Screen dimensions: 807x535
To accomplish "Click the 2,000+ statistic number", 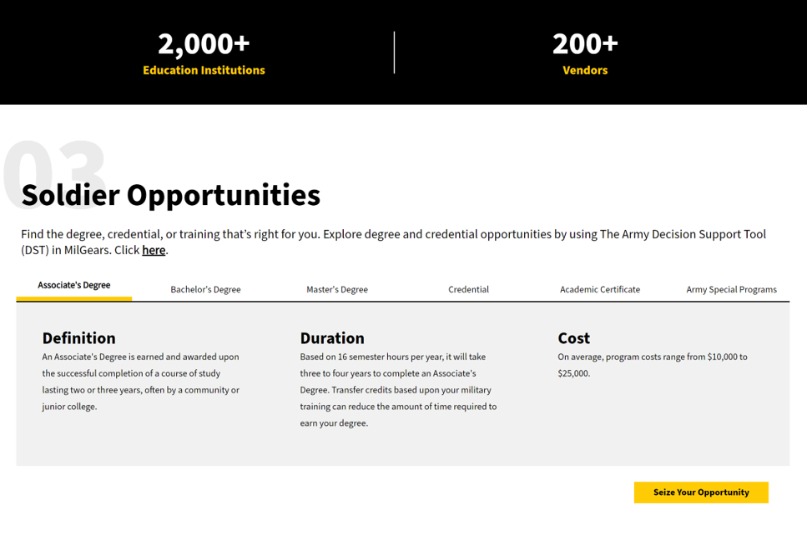I will point(204,43).
